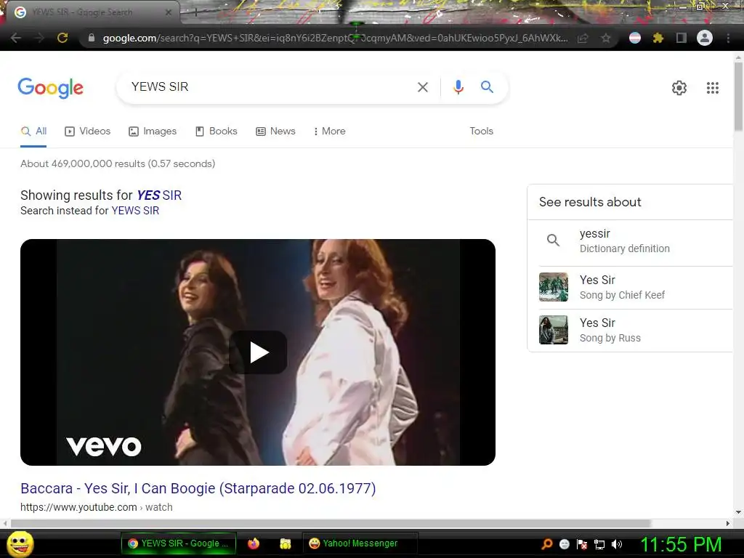Screen dimensions: 744x558
Task: Click the address bar URL
Action: pyautogui.click(x=335, y=38)
